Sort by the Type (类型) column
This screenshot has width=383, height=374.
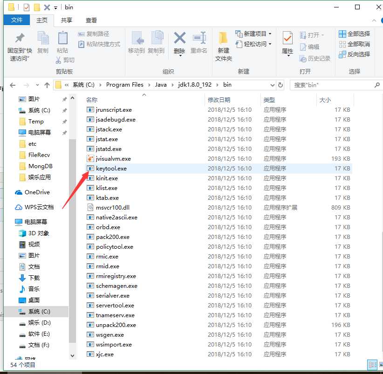point(269,100)
